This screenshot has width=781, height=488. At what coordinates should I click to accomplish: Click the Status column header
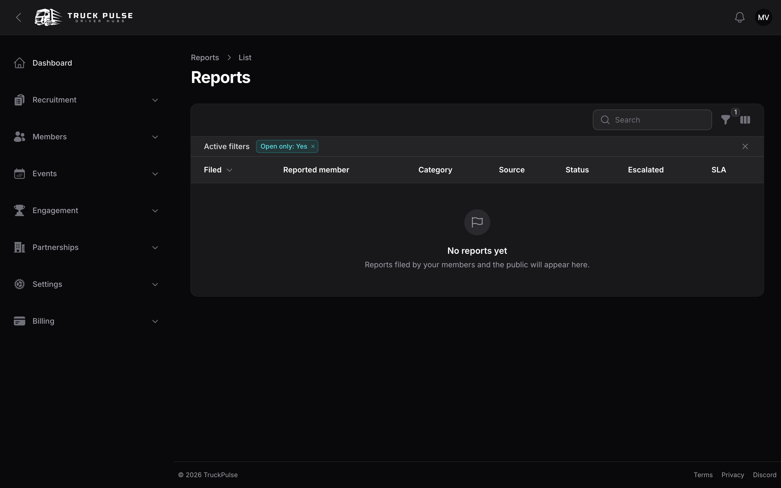click(x=577, y=170)
